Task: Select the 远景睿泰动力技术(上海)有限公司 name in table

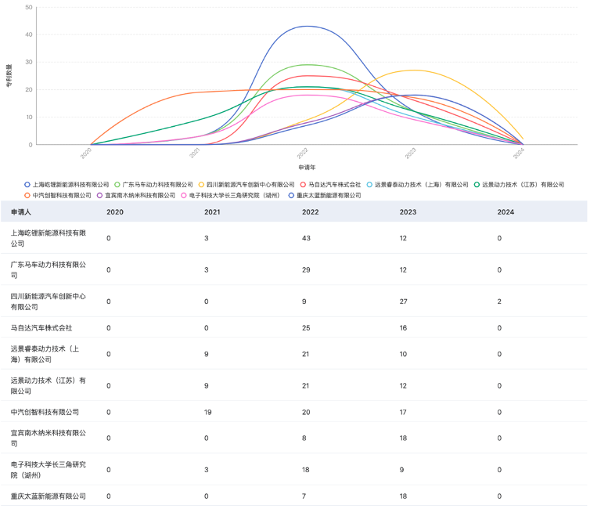Action: [45, 354]
